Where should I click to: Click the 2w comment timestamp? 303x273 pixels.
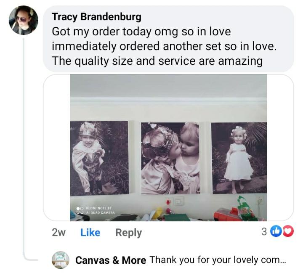pyautogui.click(x=58, y=233)
